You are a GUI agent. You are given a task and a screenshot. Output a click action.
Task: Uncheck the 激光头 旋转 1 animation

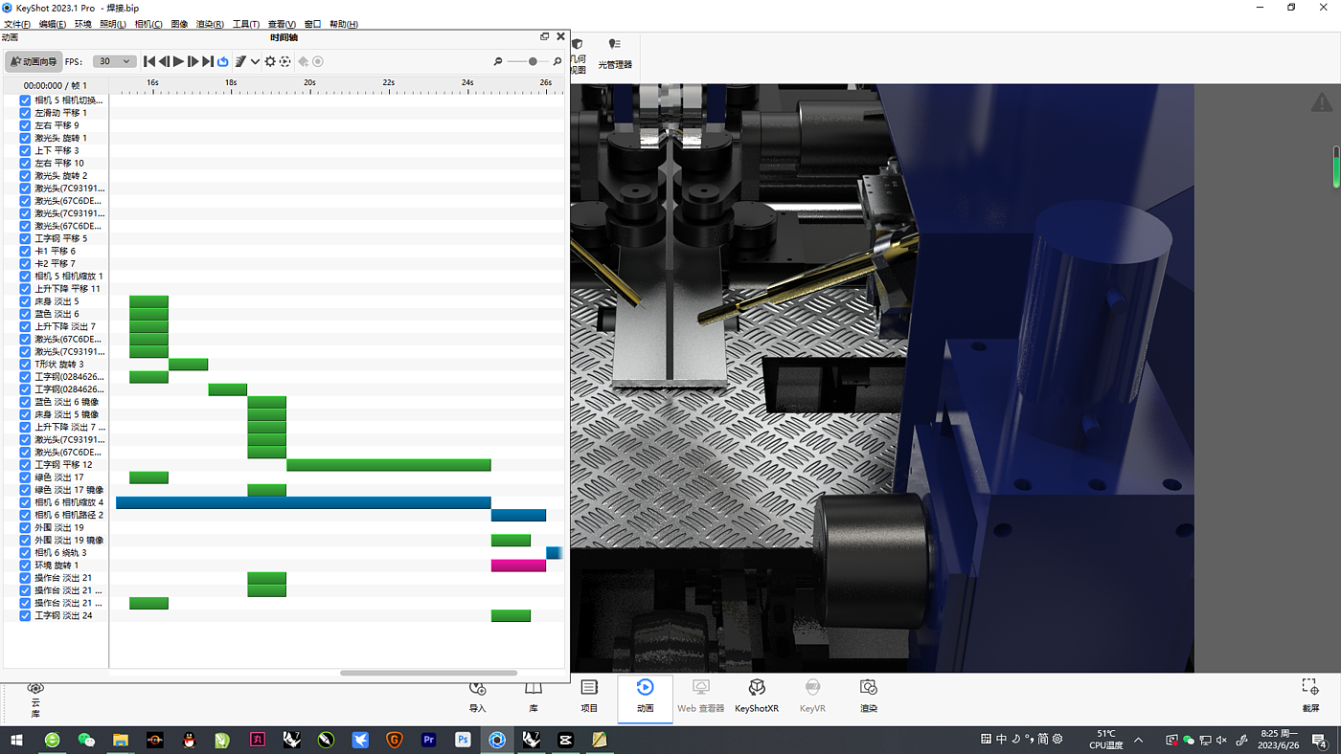(26, 138)
